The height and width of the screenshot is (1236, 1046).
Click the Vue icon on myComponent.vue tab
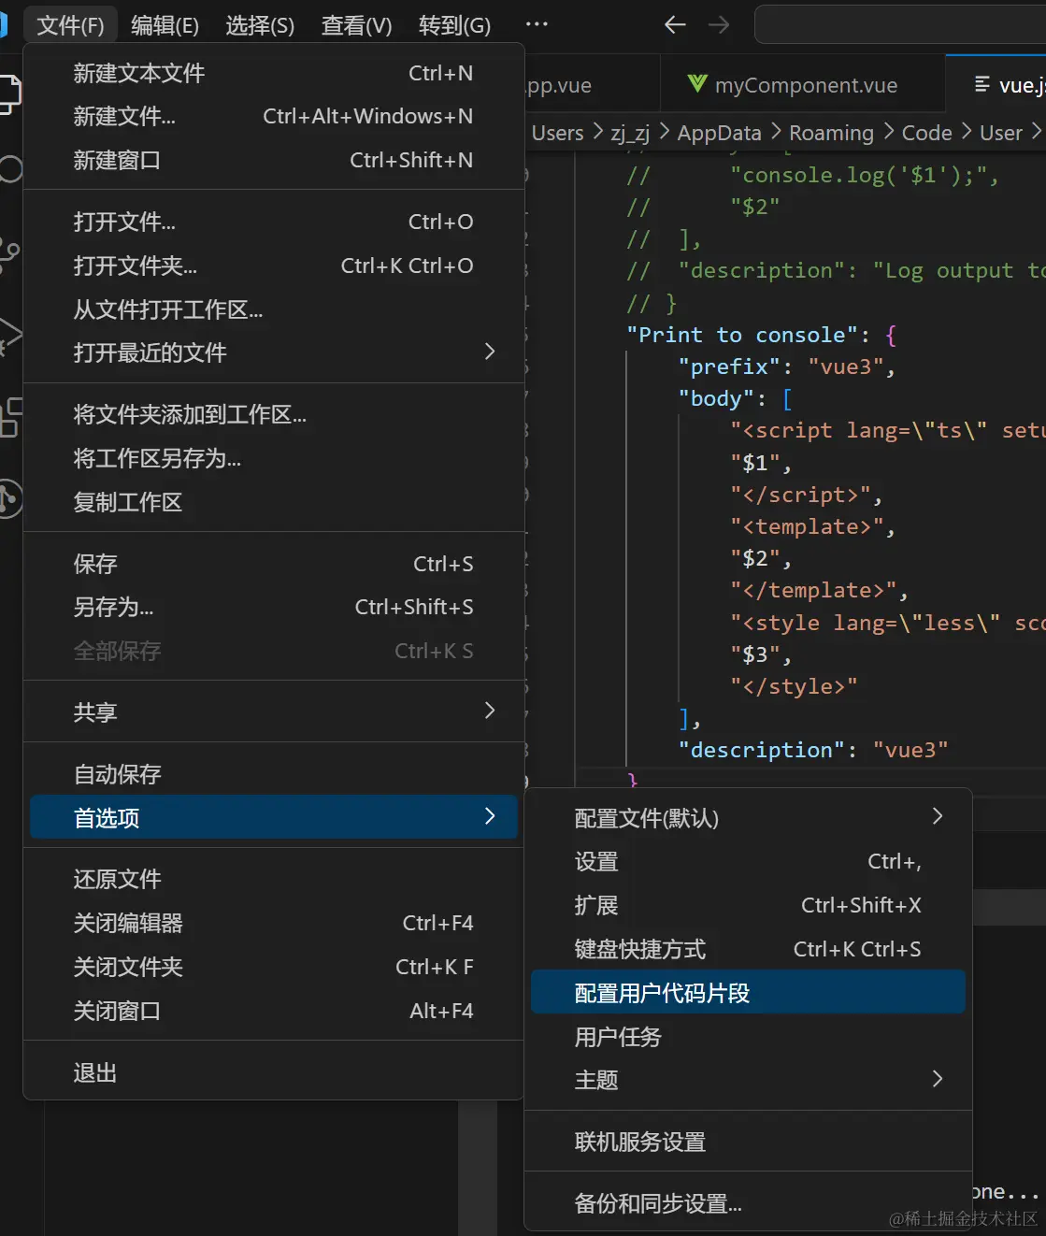[x=697, y=84]
